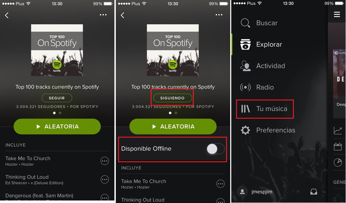The image size is (346, 203).
Task: Toggle the Disponible Offline switch
Action: (x=215, y=149)
